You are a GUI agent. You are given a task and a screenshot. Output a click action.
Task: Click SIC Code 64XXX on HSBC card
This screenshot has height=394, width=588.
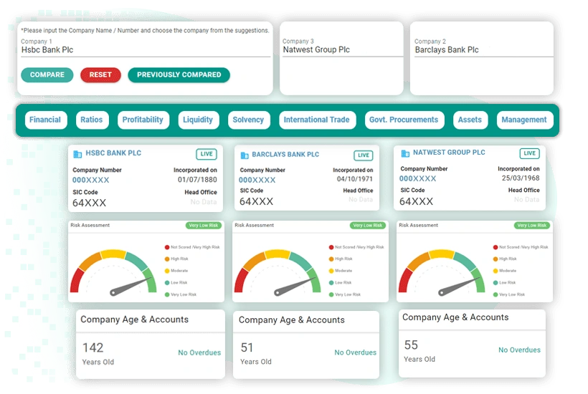pos(89,203)
